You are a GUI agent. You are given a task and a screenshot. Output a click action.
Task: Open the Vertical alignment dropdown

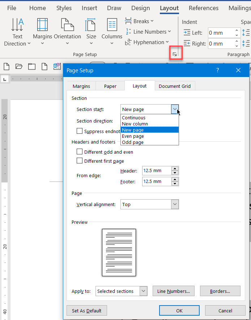[x=175, y=204]
